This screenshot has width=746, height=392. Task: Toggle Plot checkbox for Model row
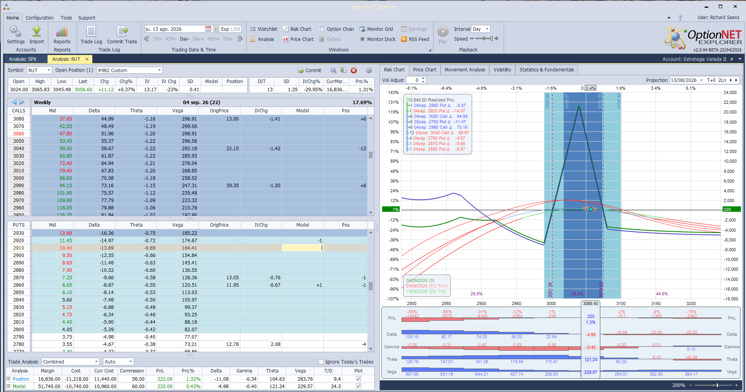click(358, 386)
